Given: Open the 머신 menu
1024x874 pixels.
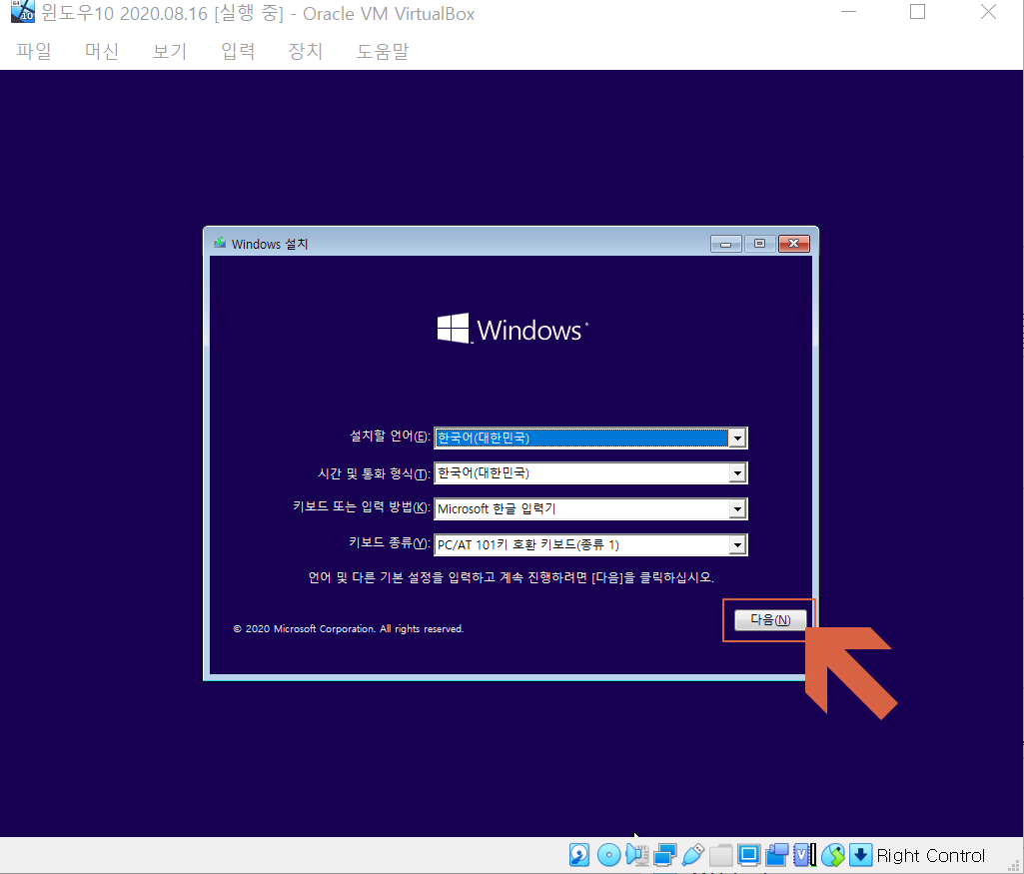Looking at the screenshot, I should click(x=101, y=51).
